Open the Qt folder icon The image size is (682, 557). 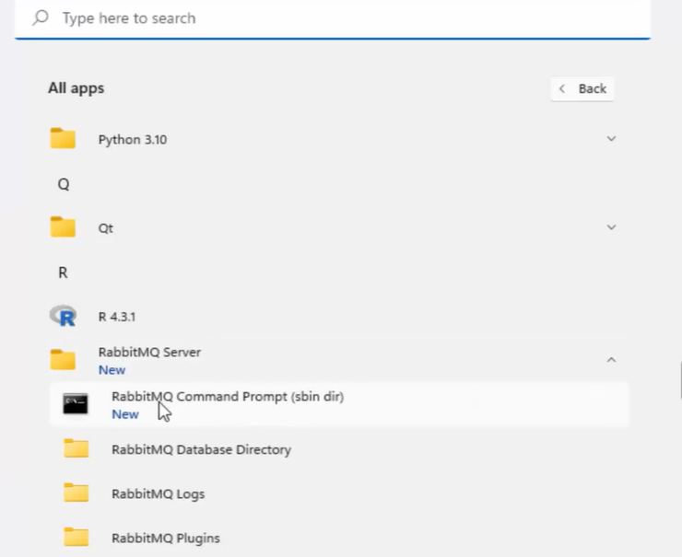click(x=63, y=227)
